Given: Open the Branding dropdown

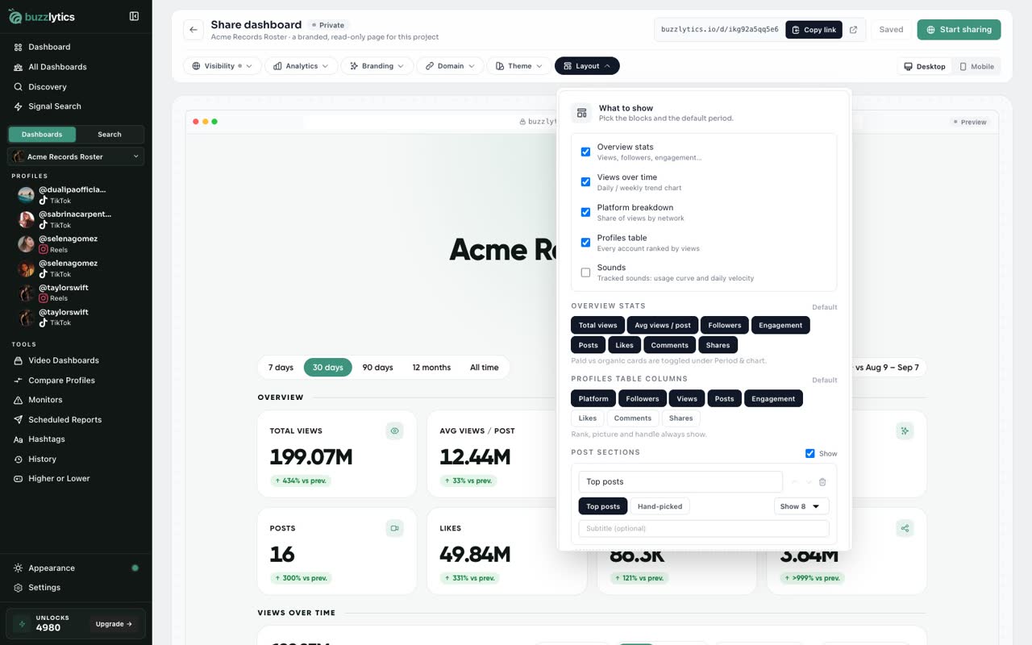Looking at the screenshot, I should pyautogui.click(x=377, y=66).
